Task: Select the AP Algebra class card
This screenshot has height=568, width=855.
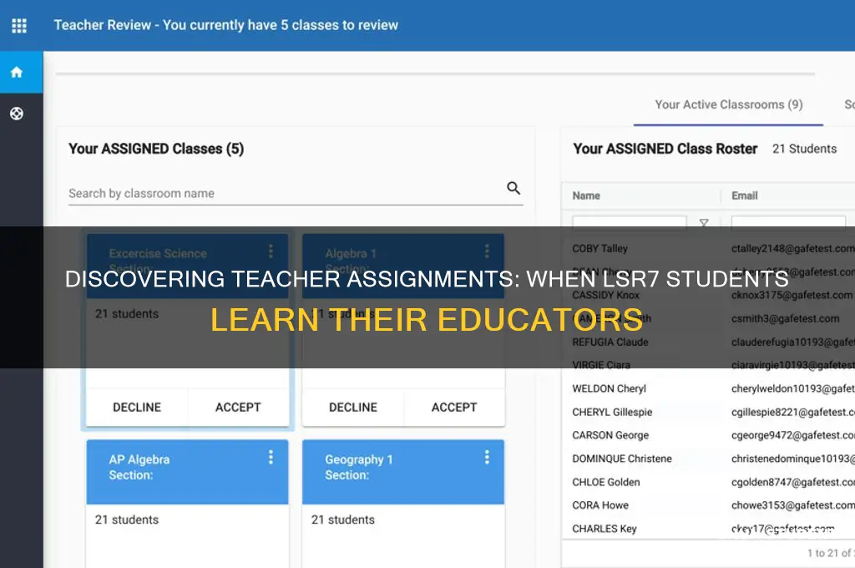Action: click(x=187, y=503)
